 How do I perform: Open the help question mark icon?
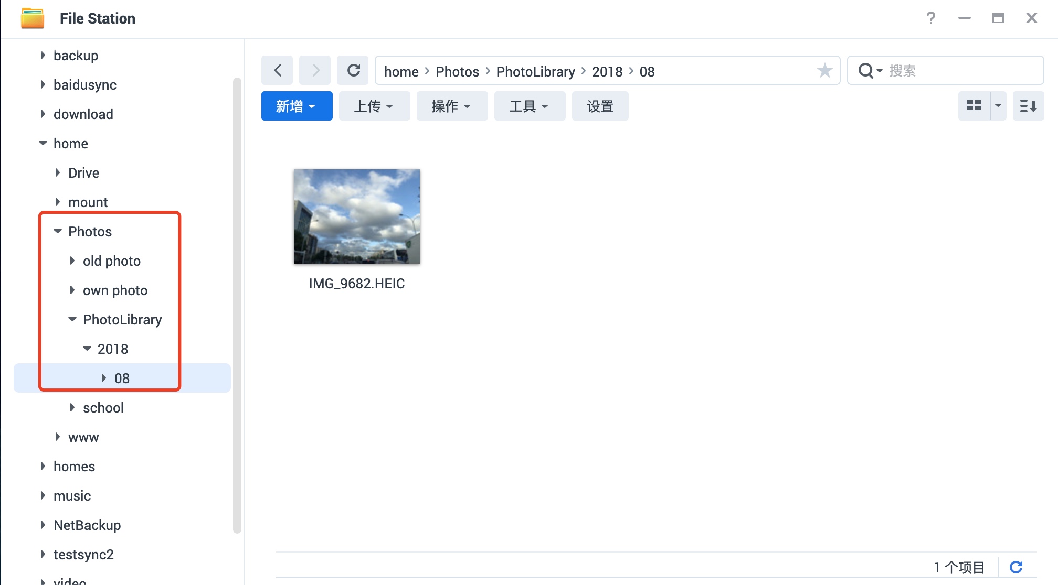coord(930,18)
